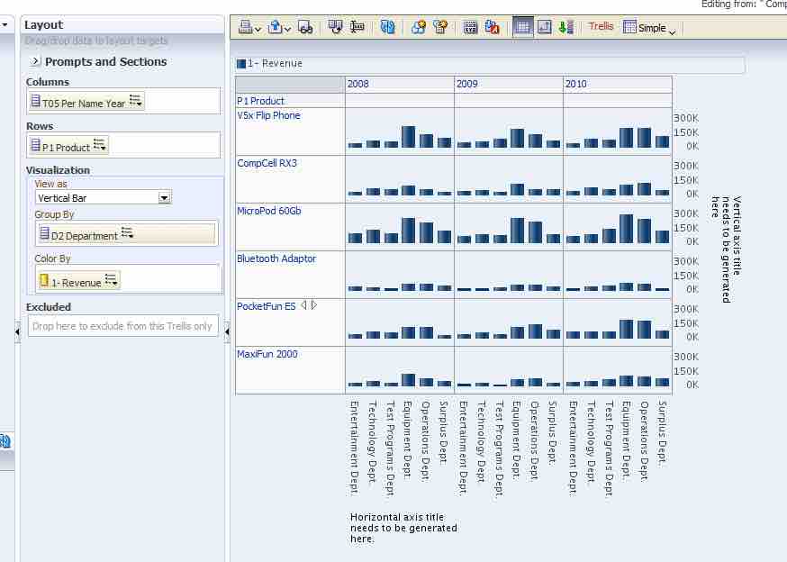
Task: Refresh results using the blue refresh icon
Action: point(387,27)
